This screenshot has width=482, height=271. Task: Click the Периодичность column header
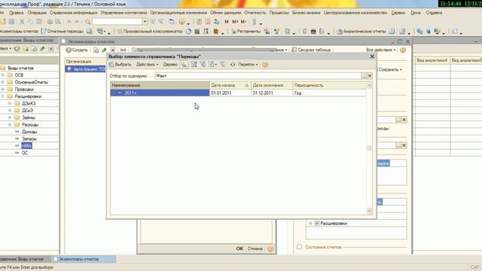pos(330,85)
